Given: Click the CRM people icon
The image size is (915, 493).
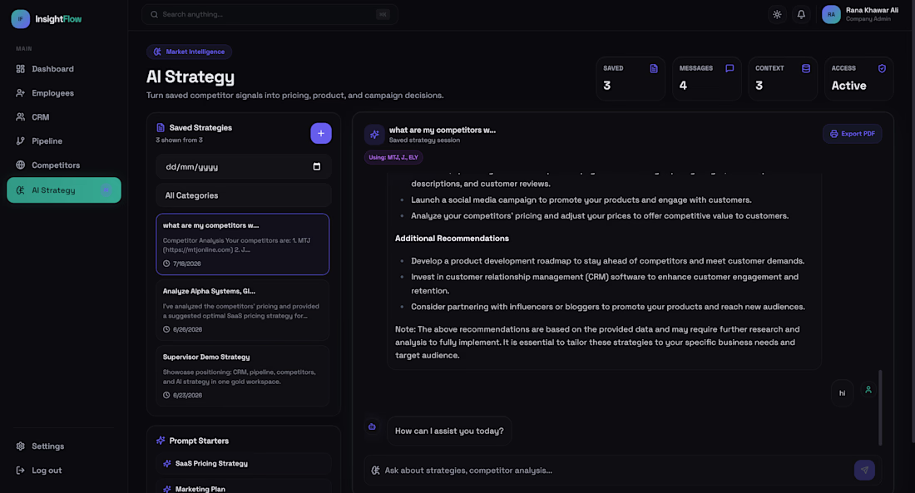Looking at the screenshot, I should point(21,116).
